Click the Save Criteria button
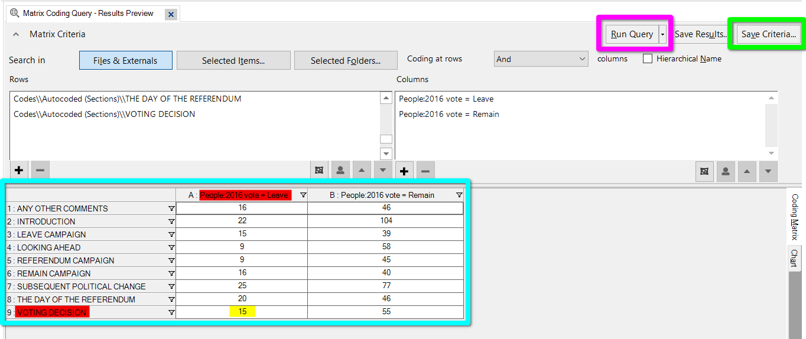Screen dimensions: 806x339 768,34
